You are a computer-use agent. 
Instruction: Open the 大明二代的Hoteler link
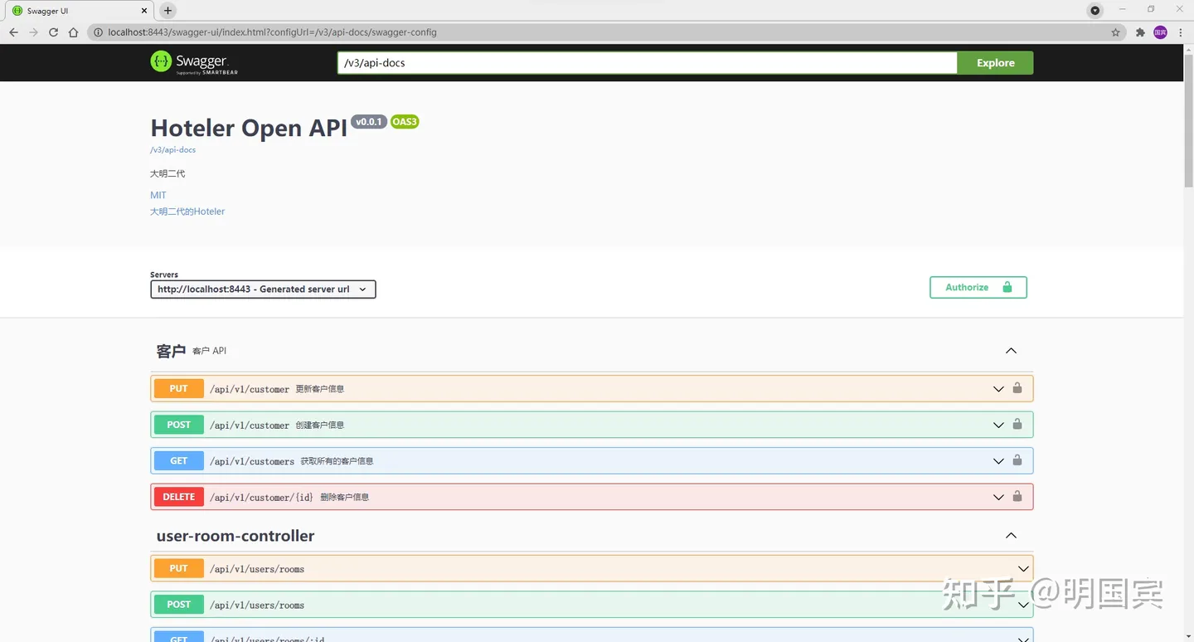pyautogui.click(x=187, y=212)
